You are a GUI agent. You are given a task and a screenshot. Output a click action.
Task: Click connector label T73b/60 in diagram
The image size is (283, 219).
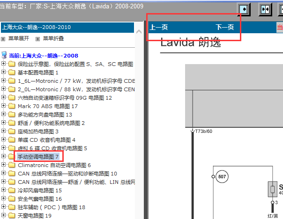[x=204, y=131]
